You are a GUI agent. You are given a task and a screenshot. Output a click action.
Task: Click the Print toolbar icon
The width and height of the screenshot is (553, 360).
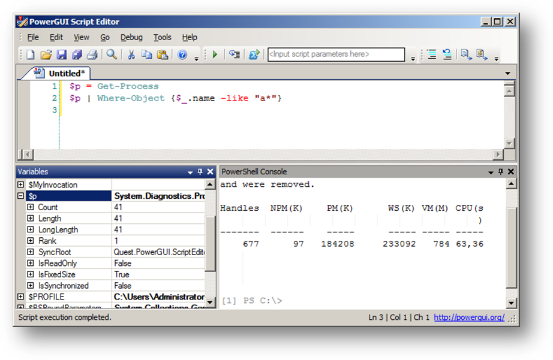pos(92,55)
